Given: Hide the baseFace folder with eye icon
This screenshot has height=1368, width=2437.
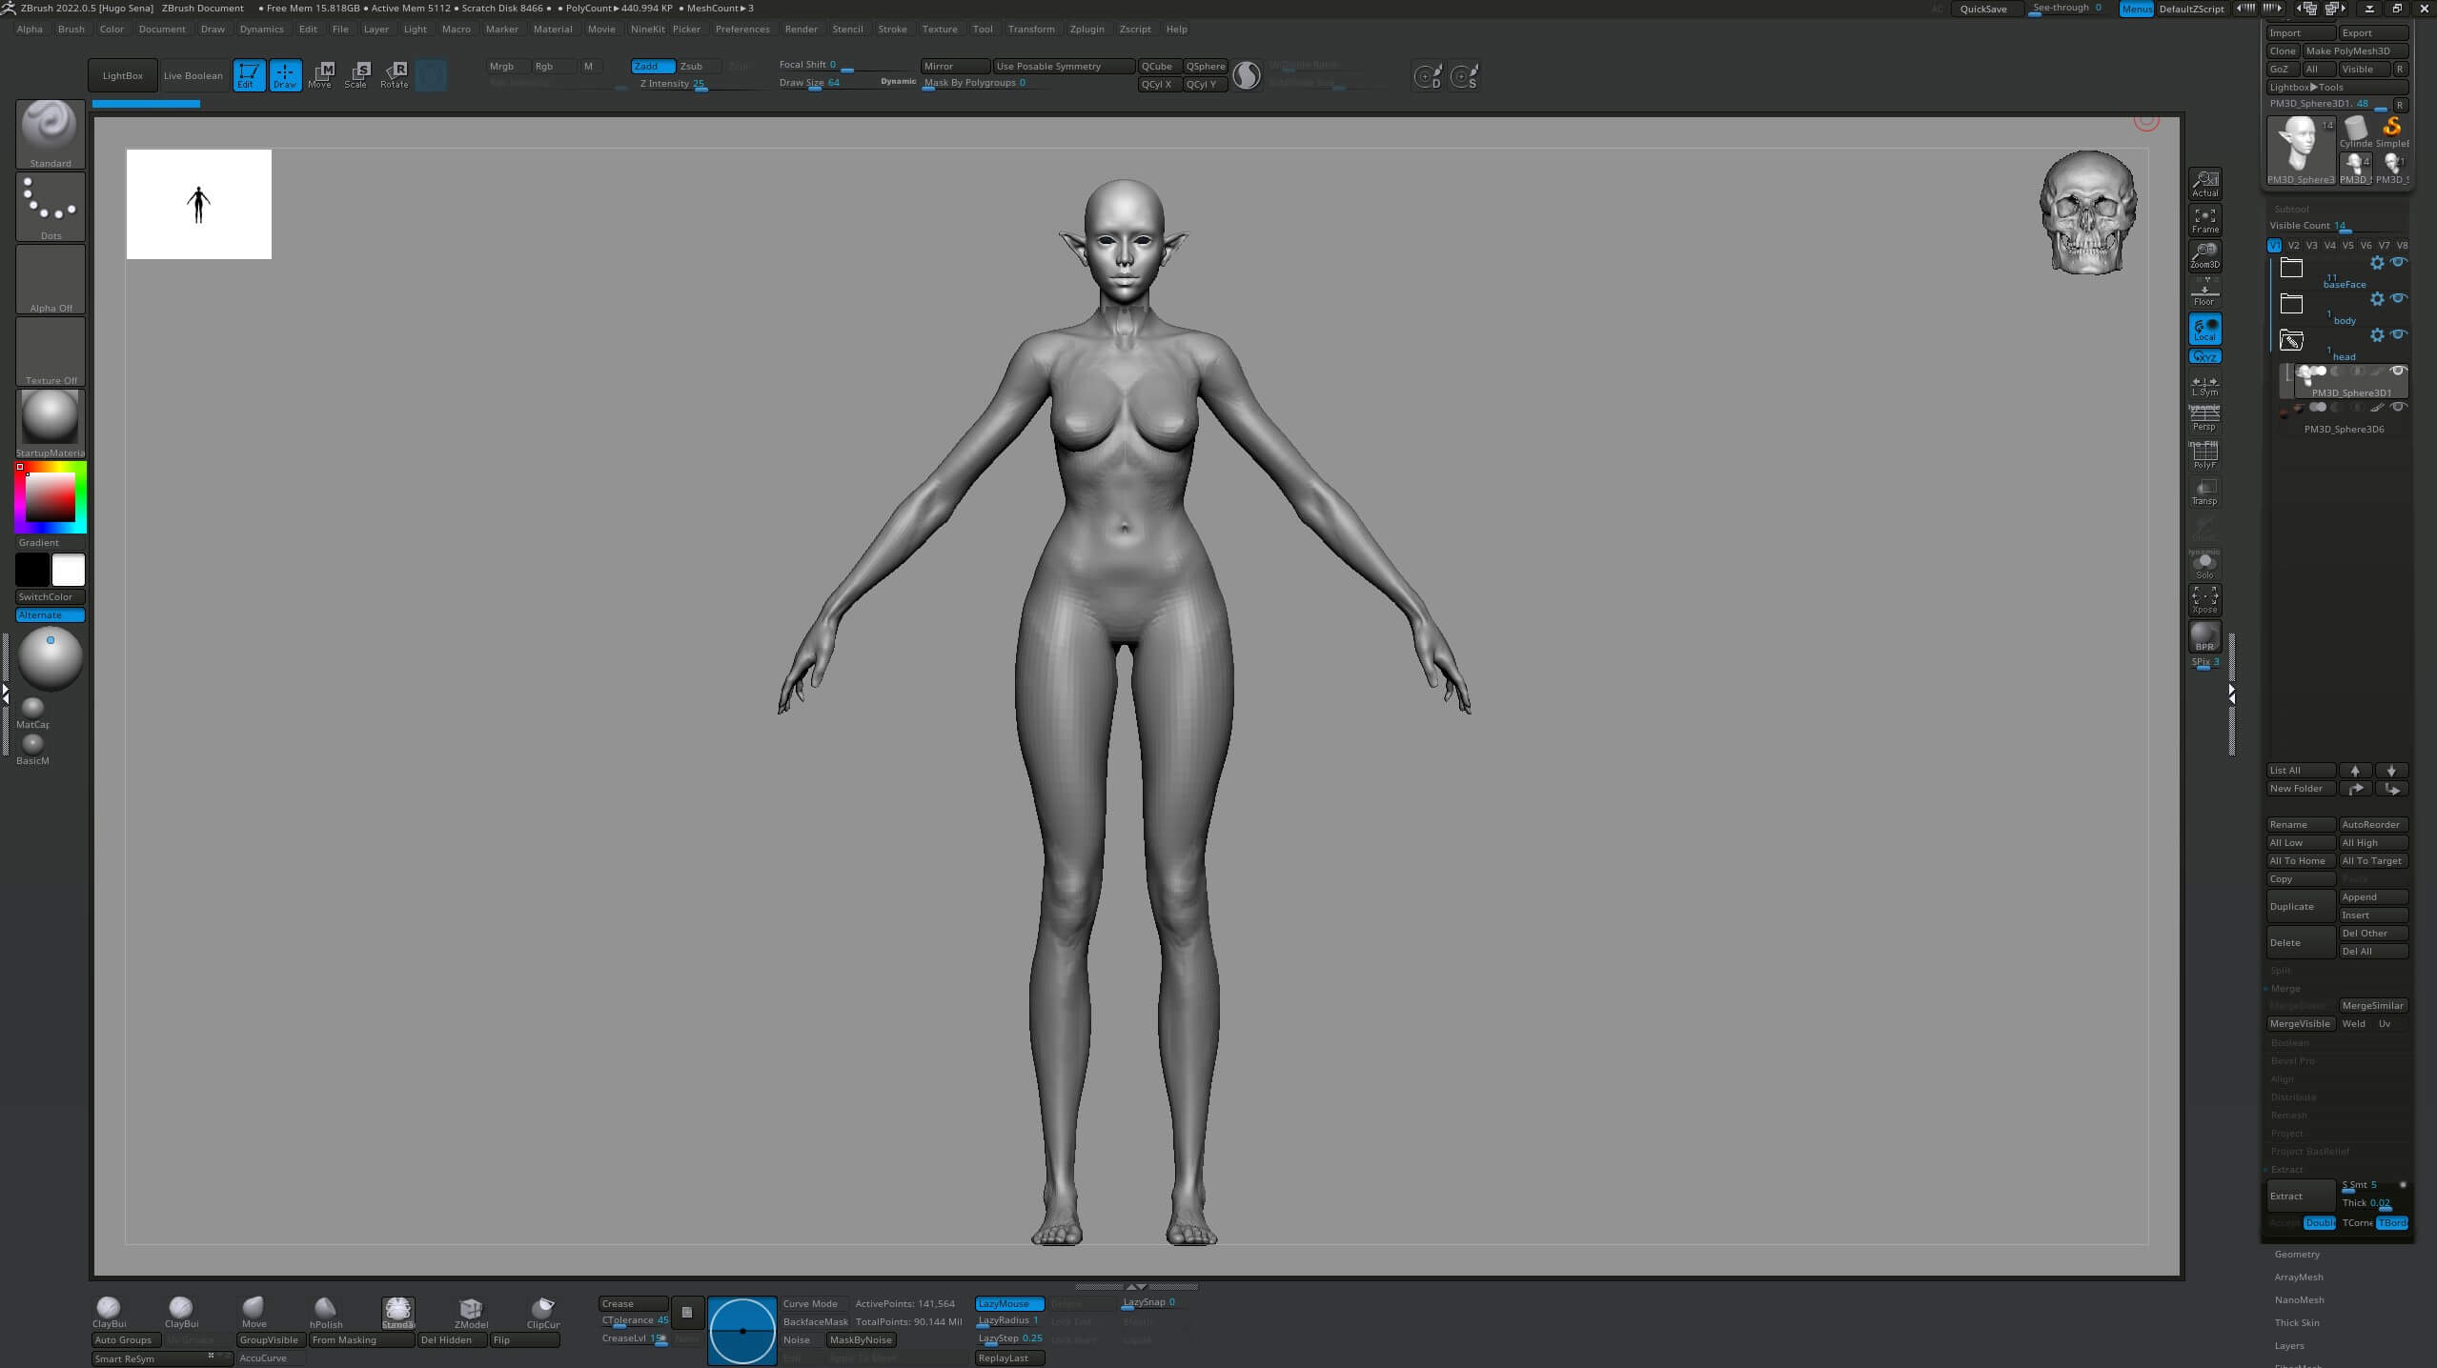Looking at the screenshot, I should tap(2398, 262).
